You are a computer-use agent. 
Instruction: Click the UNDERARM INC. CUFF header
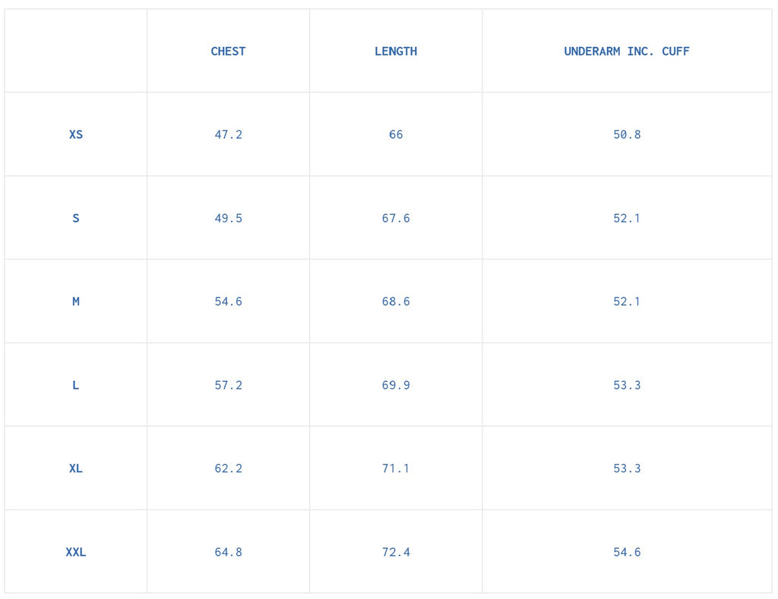tap(627, 52)
